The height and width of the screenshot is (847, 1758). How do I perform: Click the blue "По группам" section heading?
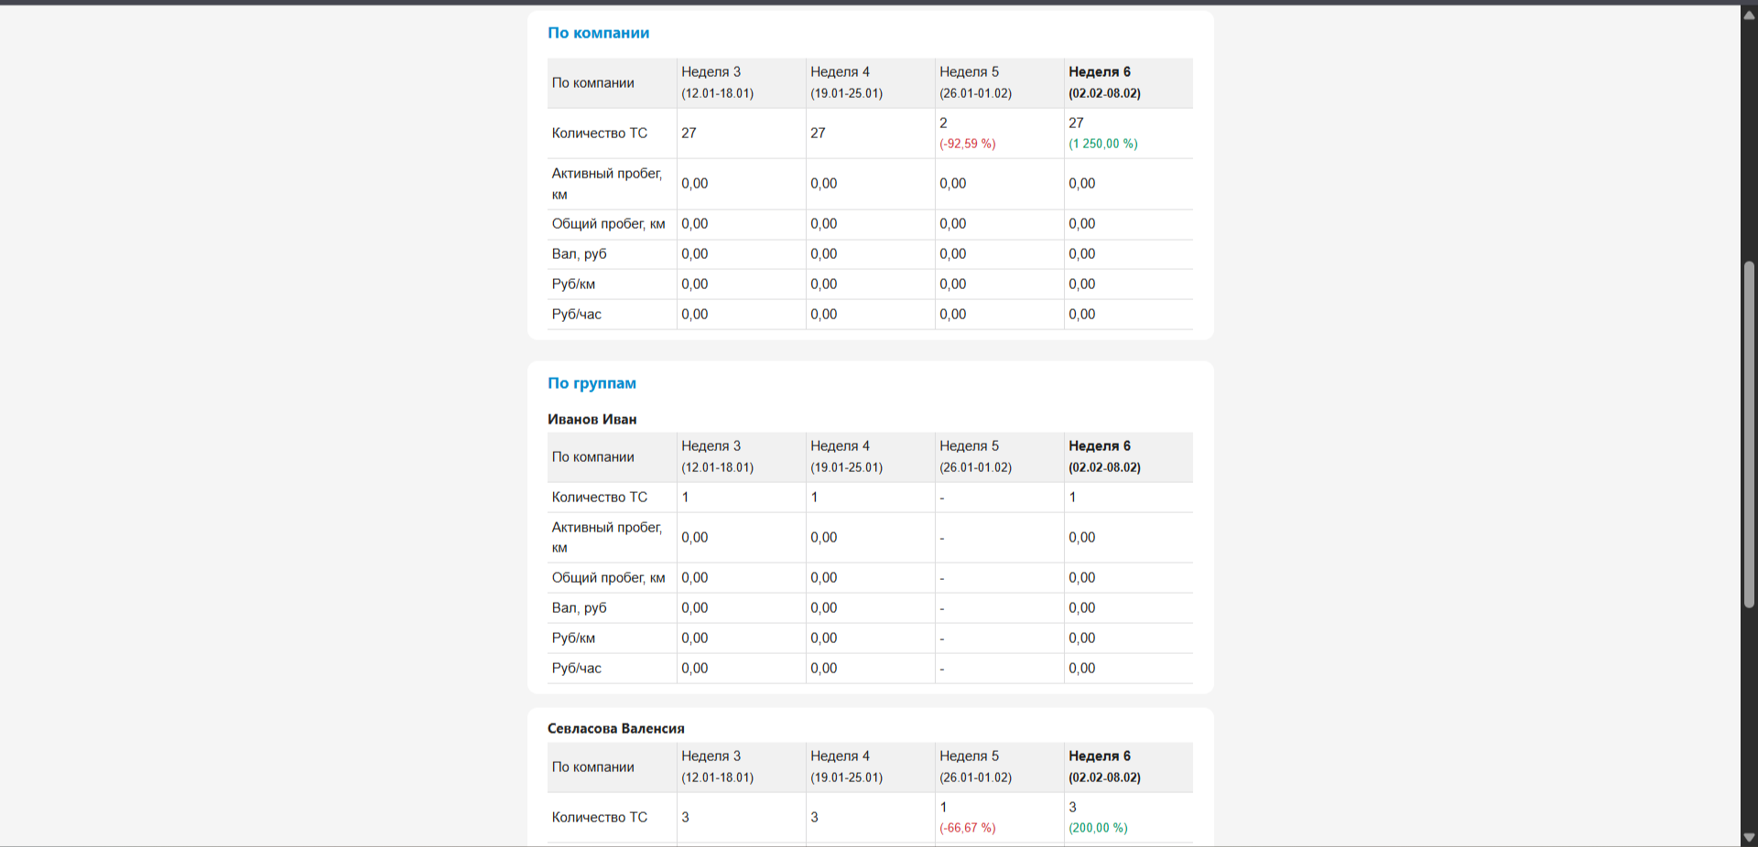(x=591, y=383)
